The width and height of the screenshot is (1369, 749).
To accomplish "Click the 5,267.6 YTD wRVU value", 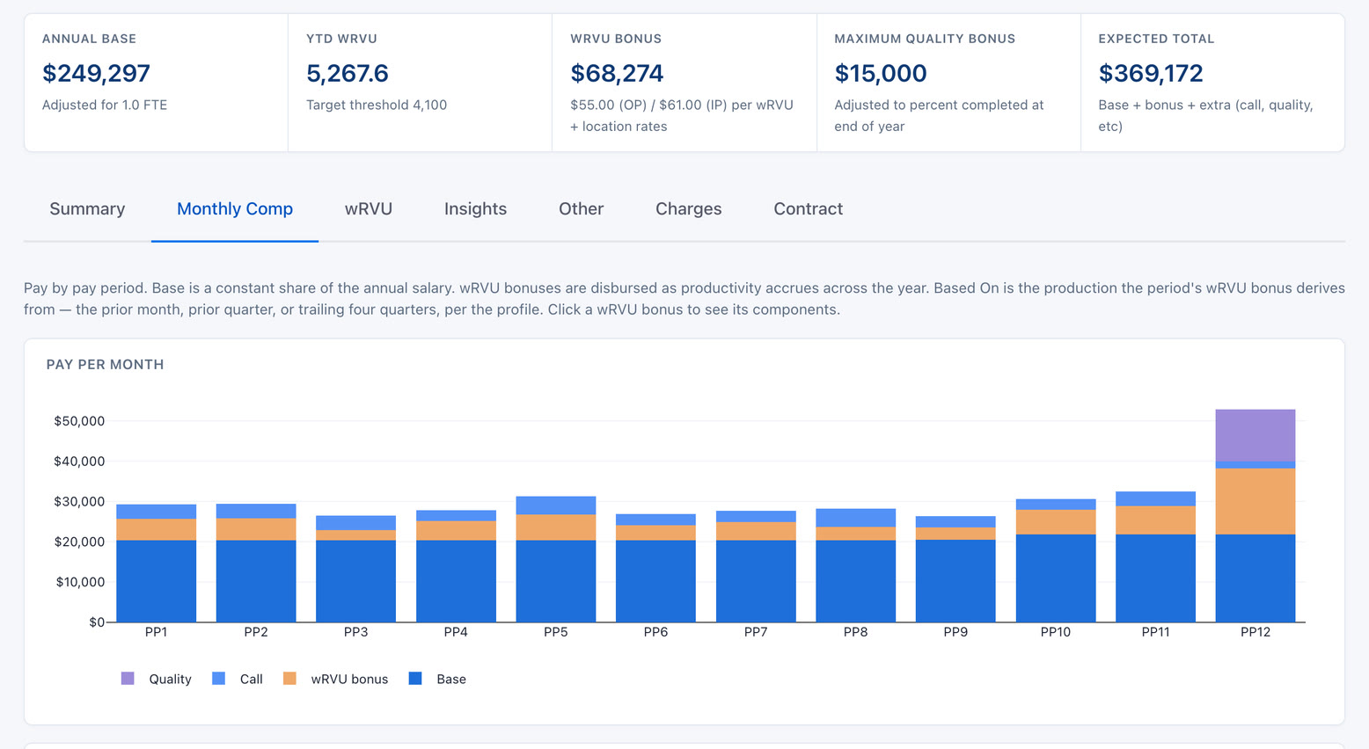I will click(x=348, y=74).
